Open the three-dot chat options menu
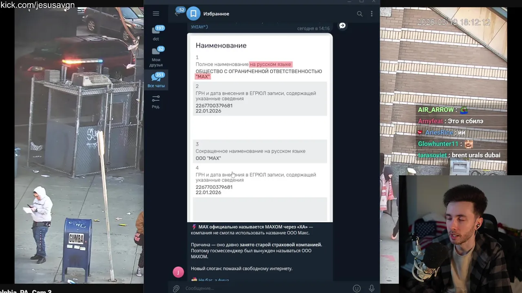This screenshot has height=293, width=522. pyautogui.click(x=372, y=14)
